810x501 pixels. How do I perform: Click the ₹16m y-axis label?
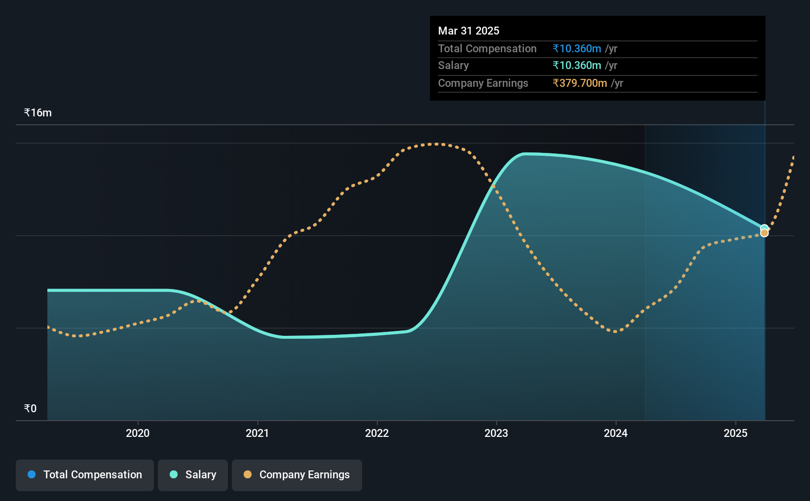[x=38, y=112]
